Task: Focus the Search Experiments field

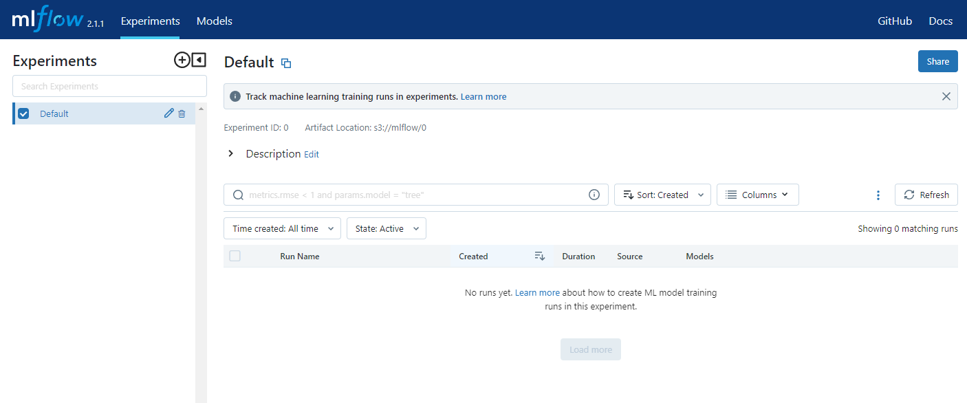Action: click(x=109, y=86)
